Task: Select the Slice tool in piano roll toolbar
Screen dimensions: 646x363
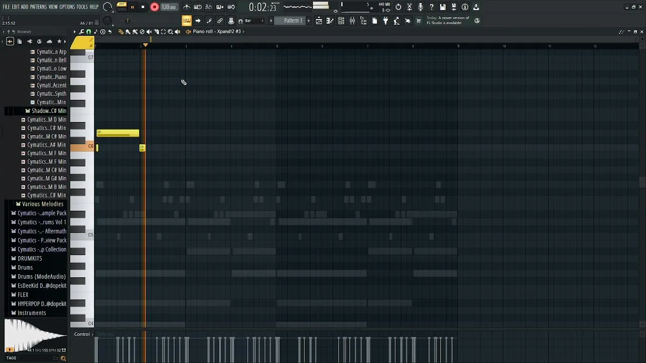Action: (x=156, y=31)
